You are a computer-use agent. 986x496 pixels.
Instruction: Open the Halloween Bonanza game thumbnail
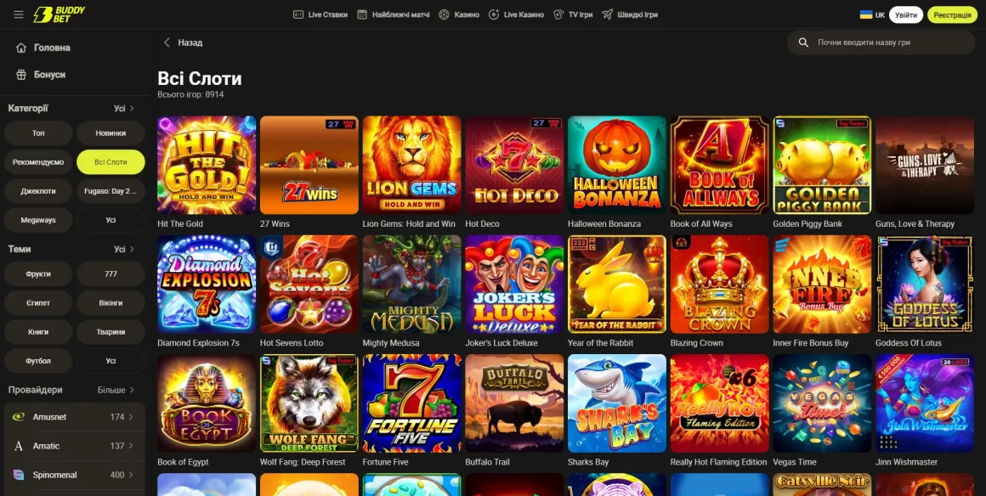617,165
